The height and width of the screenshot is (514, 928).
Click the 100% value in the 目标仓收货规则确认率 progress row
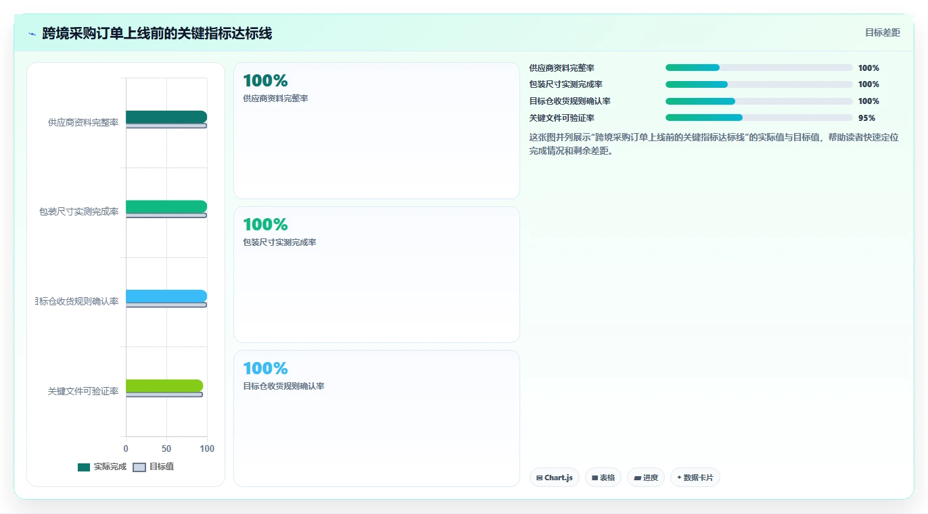coord(868,101)
